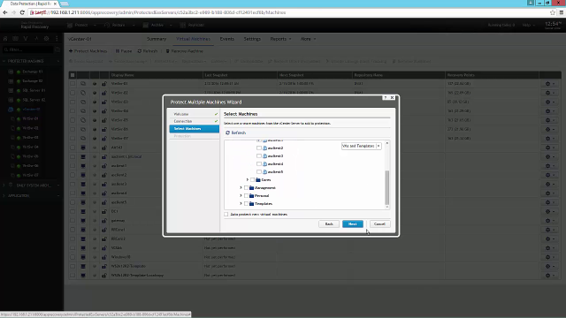Image resolution: width=566 pixels, height=318 pixels.
Task: Click the Personal folder icon
Action: pos(251,196)
